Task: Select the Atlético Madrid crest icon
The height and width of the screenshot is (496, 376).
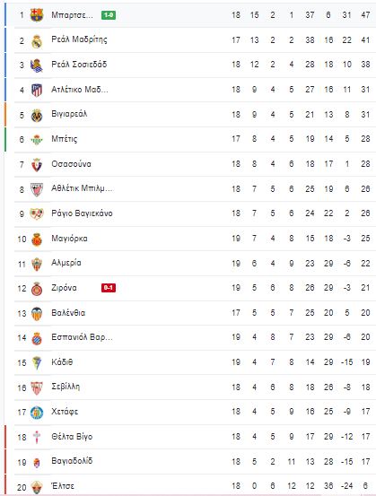Action: (x=37, y=91)
